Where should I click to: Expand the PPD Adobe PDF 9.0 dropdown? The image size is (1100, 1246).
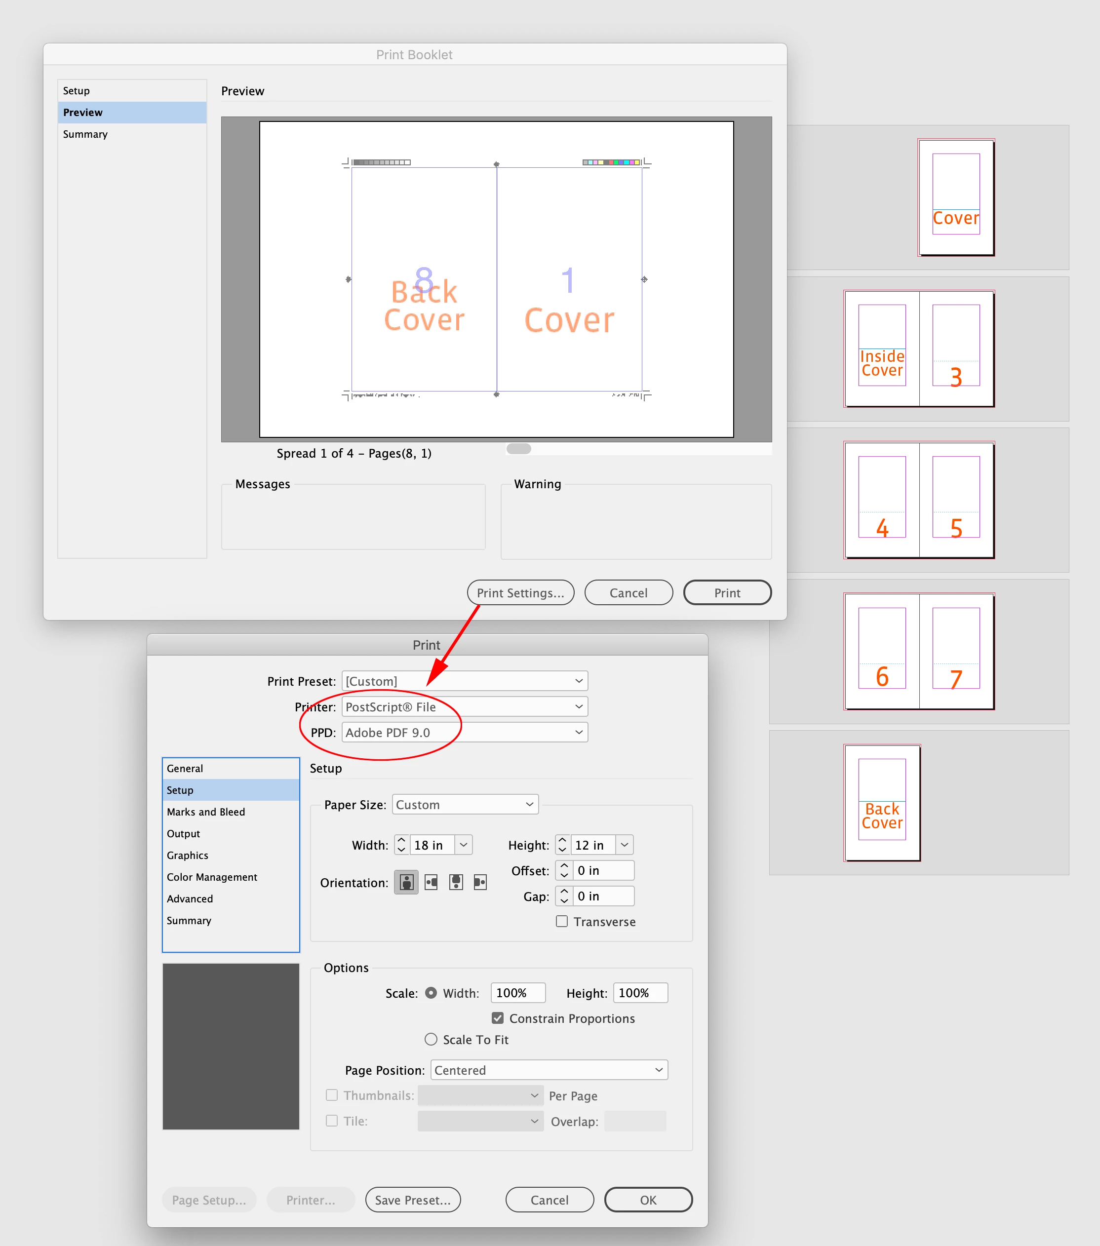[x=465, y=733]
